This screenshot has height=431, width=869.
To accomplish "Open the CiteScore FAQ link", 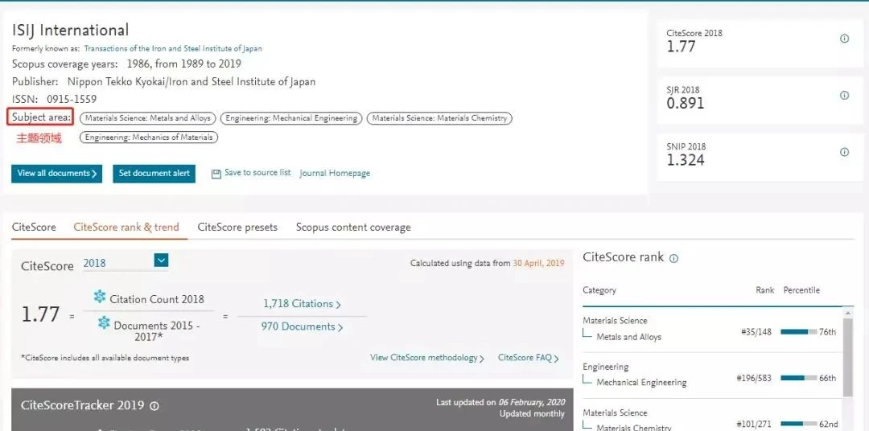I will tap(528, 358).
